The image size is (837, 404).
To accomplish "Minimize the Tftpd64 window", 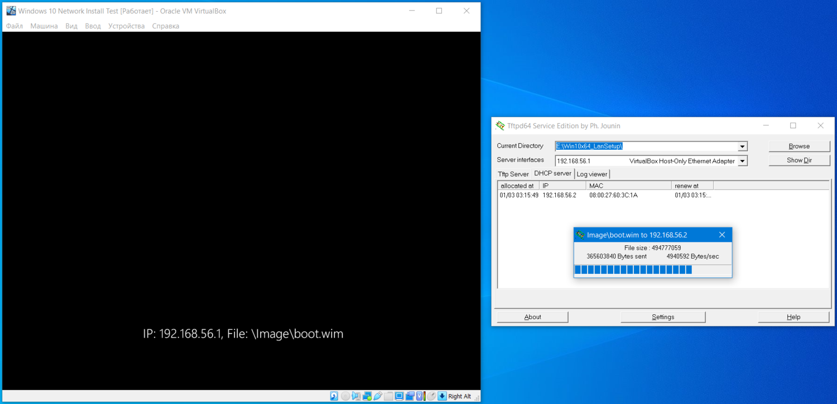I will coord(766,126).
